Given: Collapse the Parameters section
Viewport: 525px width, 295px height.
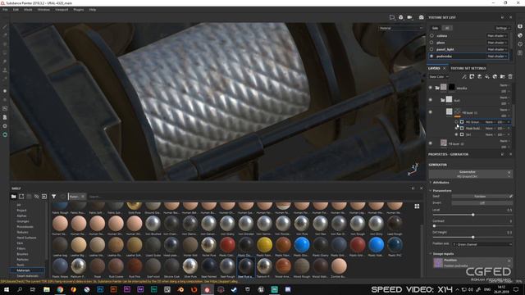Looking at the screenshot, I should 441,191.
